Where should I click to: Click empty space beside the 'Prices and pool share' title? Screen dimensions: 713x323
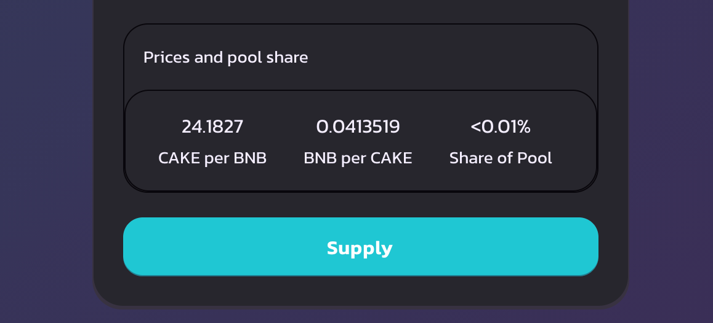coord(450,58)
